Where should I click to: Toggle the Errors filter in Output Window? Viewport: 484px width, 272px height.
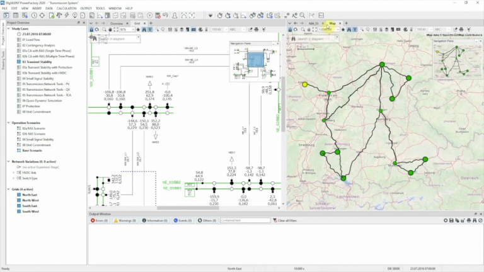pyautogui.click(x=99, y=220)
